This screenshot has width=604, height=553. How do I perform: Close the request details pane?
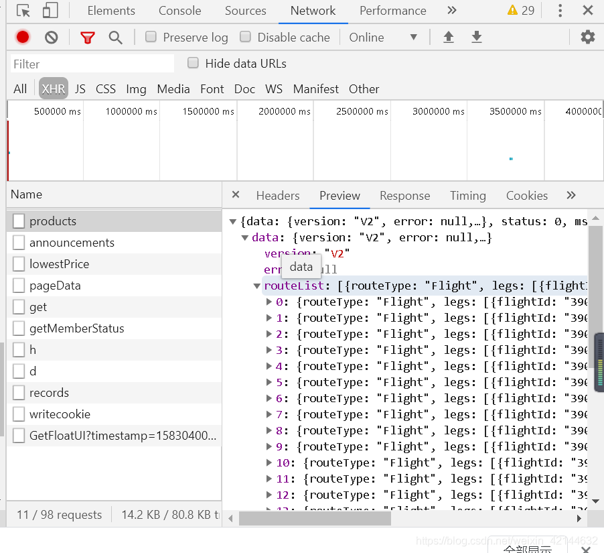pos(236,195)
